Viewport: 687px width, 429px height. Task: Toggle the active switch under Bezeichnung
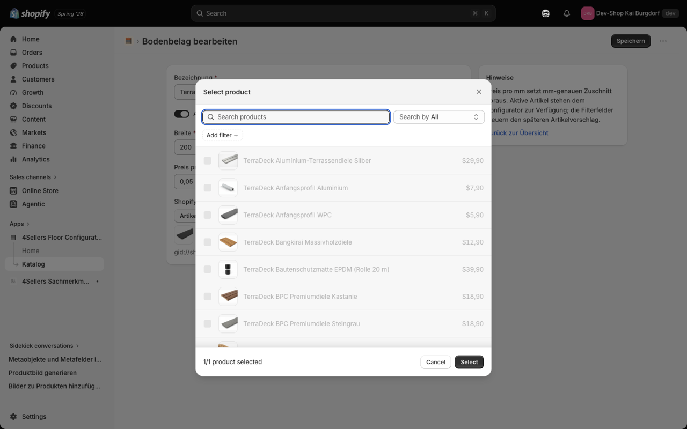pos(182,114)
